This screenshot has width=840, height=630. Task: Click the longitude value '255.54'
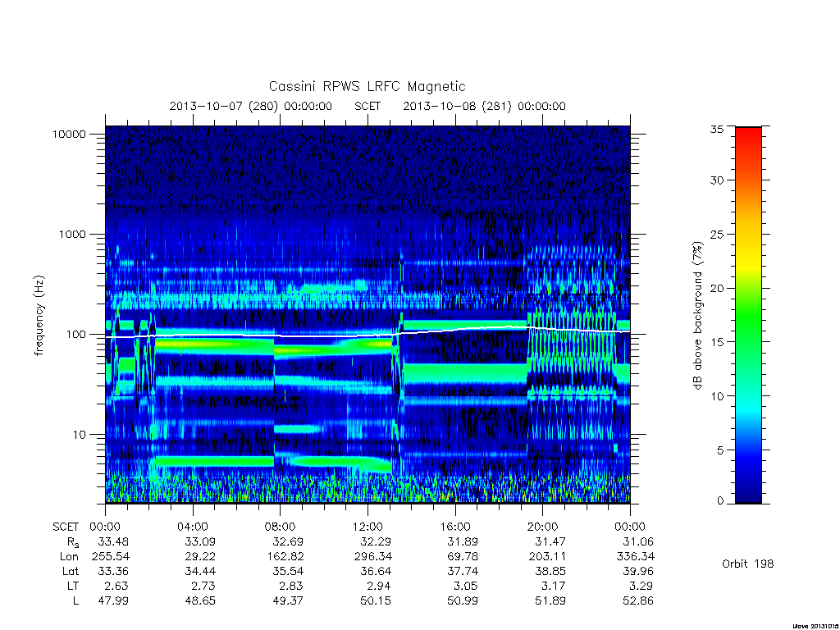click(x=111, y=557)
